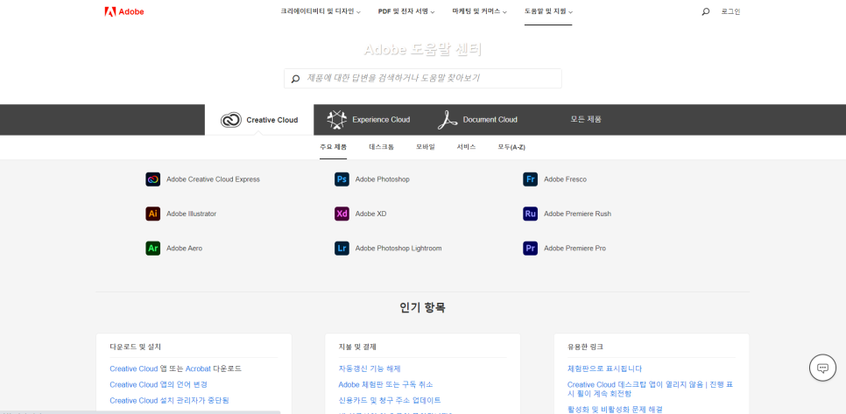Open the header search magnifier icon
The width and height of the screenshot is (846, 414).
click(x=705, y=11)
